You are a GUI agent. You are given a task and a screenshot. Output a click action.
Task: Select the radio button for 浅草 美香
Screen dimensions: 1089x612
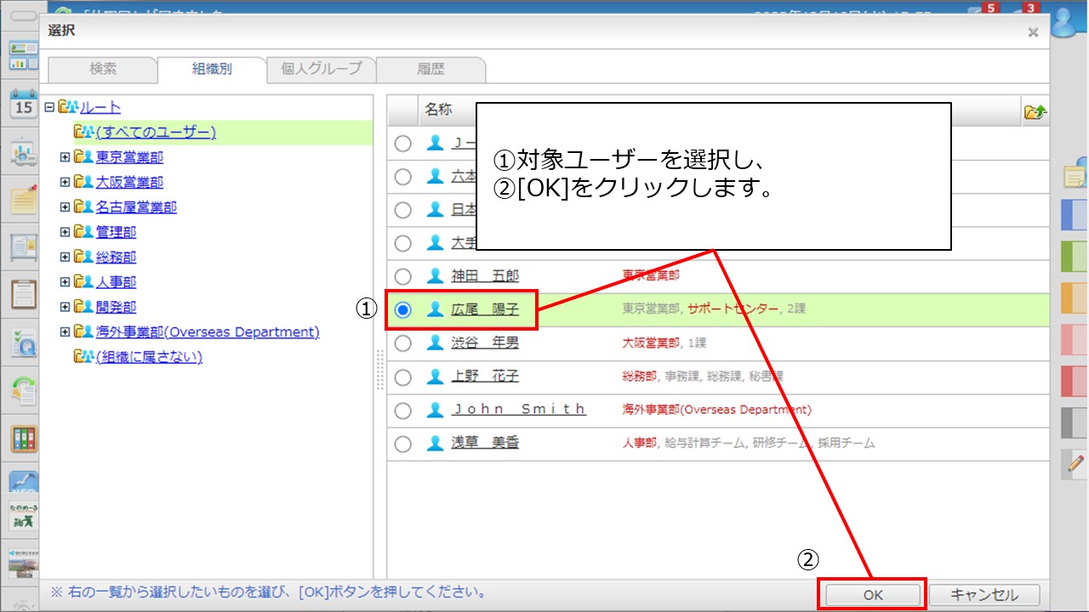(x=403, y=444)
